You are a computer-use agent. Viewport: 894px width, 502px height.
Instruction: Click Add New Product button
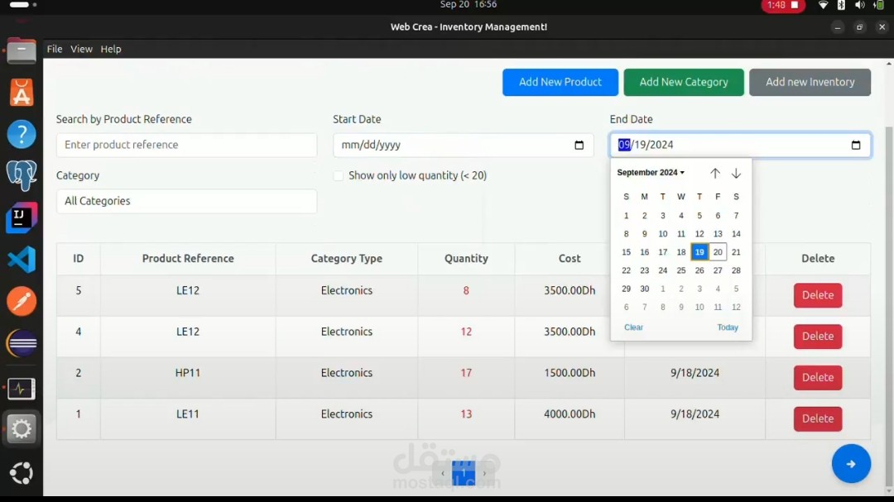(x=560, y=82)
